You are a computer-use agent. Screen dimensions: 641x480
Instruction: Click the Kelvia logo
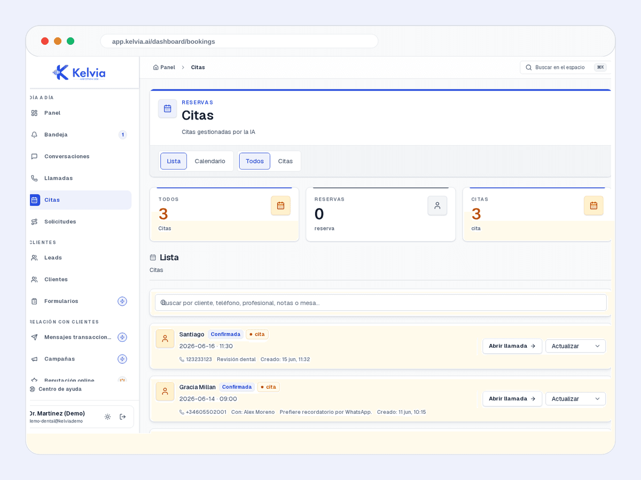point(79,73)
